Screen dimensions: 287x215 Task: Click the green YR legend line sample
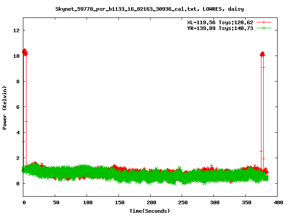[x=264, y=28]
